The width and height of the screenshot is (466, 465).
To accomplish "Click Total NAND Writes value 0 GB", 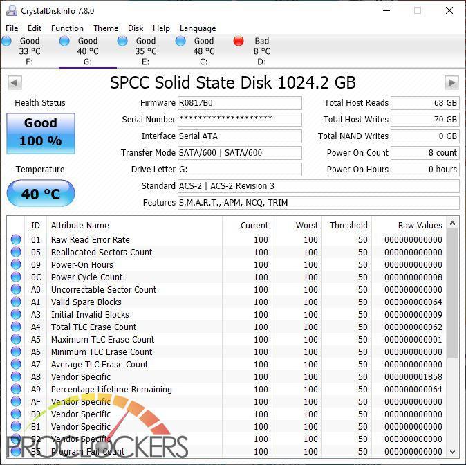I will pos(425,136).
